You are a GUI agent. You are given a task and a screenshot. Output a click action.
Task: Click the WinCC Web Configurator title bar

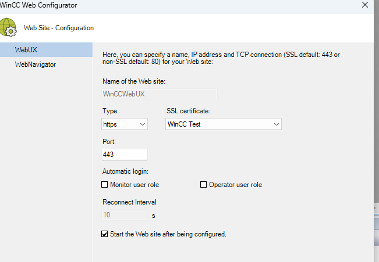coord(175,5)
